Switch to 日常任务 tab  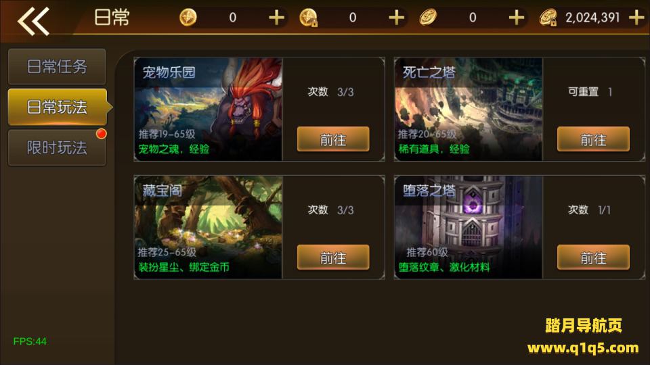pyautogui.click(x=57, y=67)
